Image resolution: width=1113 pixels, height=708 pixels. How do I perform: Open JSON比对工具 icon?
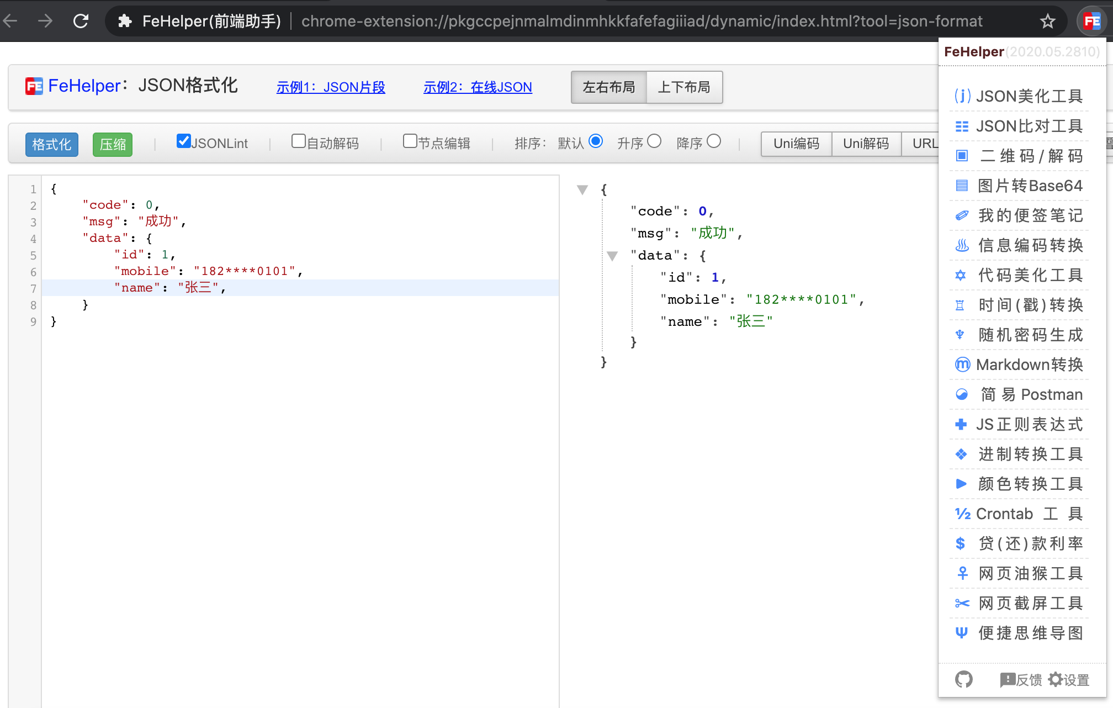(x=962, y=126)
